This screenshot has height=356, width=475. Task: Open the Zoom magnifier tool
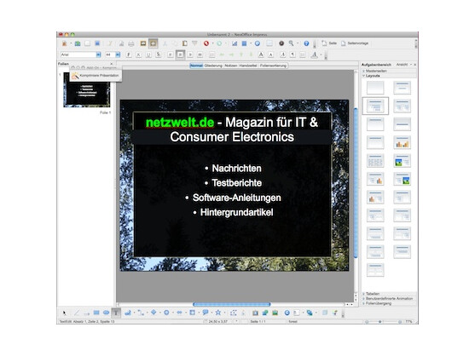pos(291,43)
